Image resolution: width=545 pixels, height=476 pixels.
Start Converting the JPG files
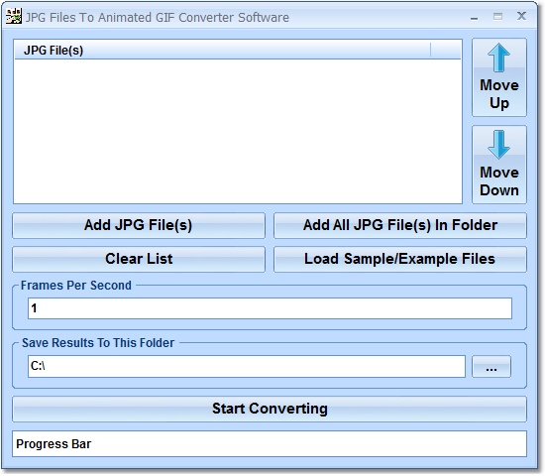(270, 409)
